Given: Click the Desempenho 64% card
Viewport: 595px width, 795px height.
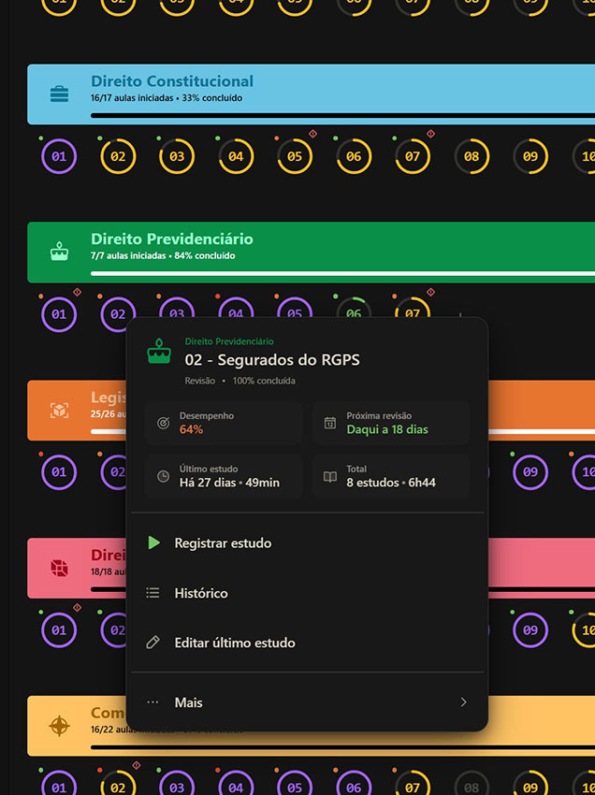Looking at the screenshot, I should (x=224, y=423).
